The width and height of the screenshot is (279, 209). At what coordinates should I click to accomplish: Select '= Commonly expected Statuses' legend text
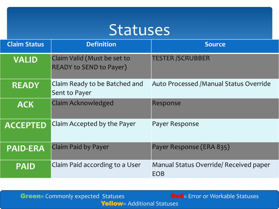point(83,196)
